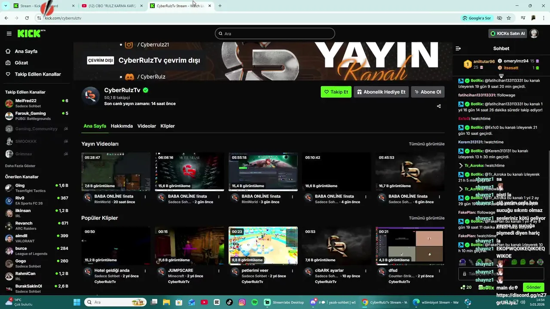Open Spotify from taskbar
This screenshot has height=309, width=550.
(254, 302)
